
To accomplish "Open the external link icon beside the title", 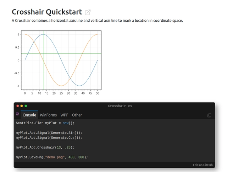I will click(88, 13).
